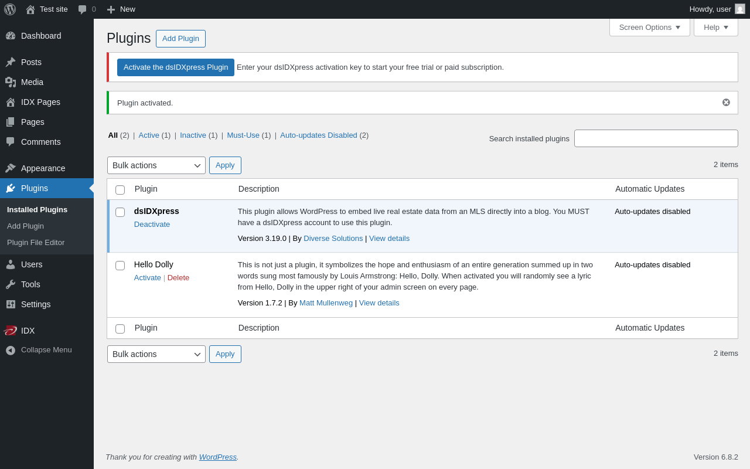Open the top Bulk actions dropdown
The width and height of the screenshot is (750, 469).
[156, 165]
